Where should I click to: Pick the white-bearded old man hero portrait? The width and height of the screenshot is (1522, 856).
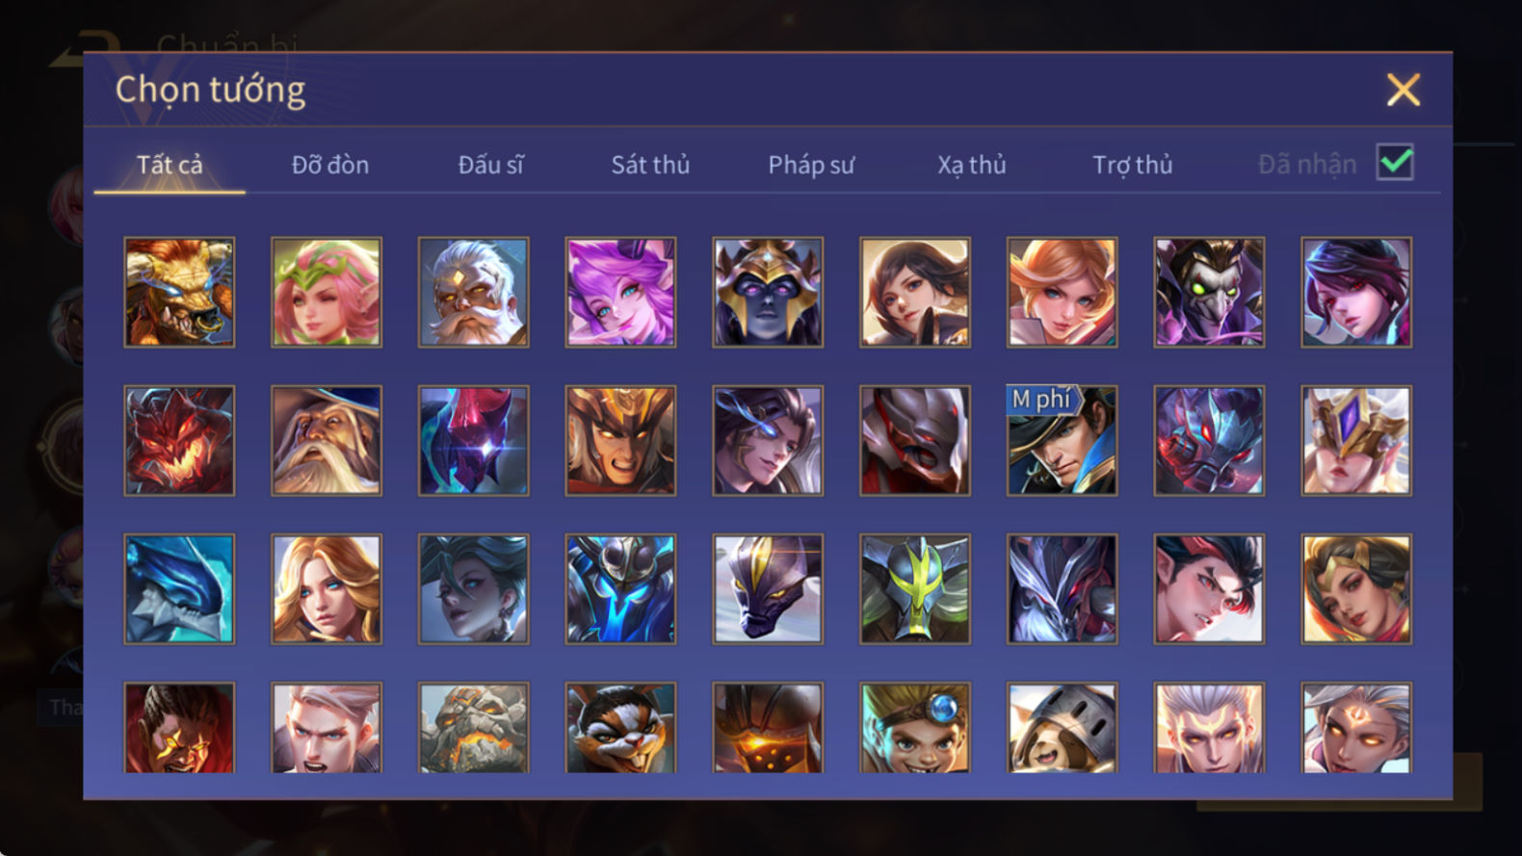click(x=473, y=292)
